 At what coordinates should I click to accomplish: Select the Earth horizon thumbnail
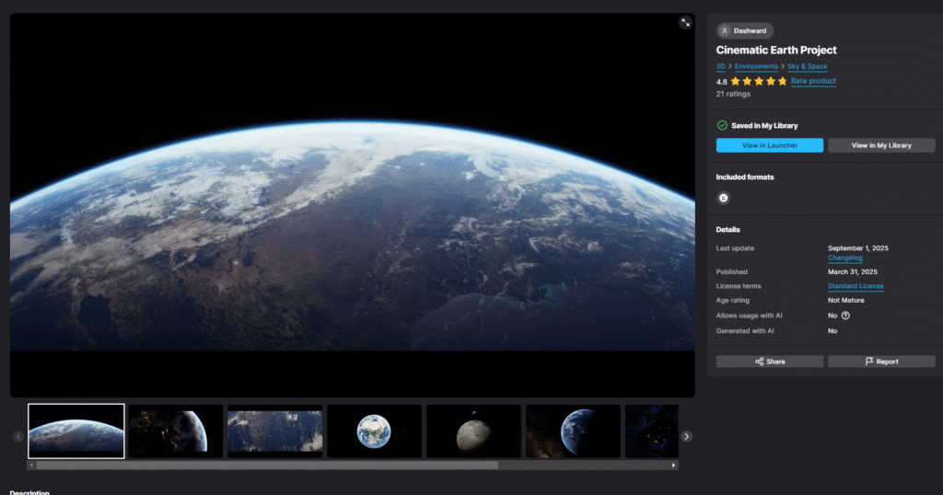tap(76, 432)
